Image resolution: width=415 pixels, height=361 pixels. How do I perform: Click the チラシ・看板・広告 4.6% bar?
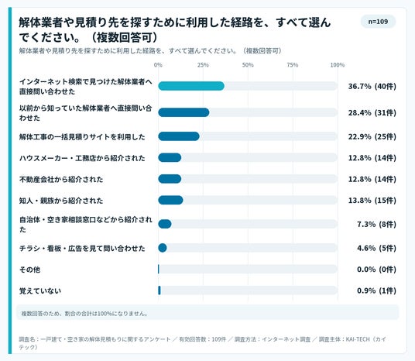[x=163, y=248]
